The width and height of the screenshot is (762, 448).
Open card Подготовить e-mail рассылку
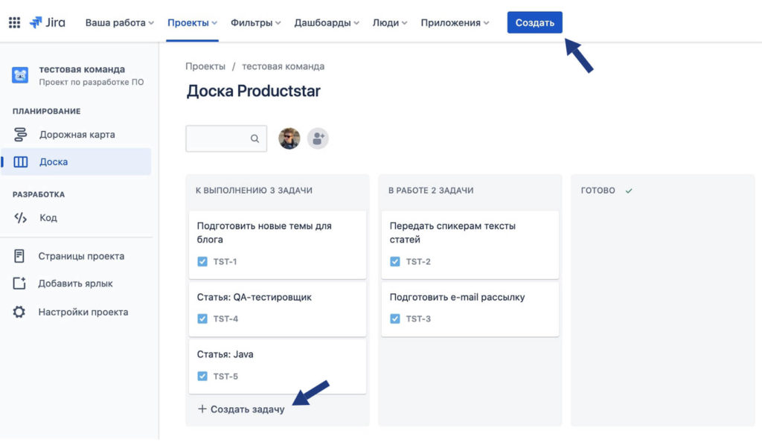pos(470,309)
